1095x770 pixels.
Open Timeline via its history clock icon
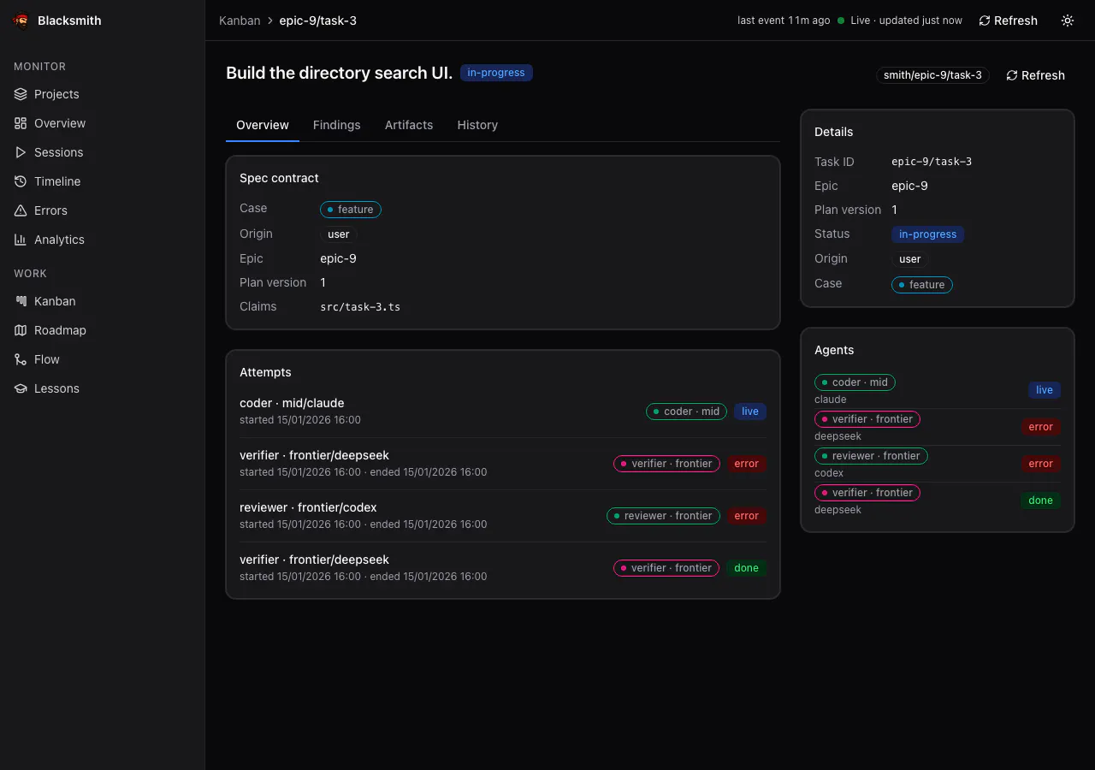[x=21, y=181]
